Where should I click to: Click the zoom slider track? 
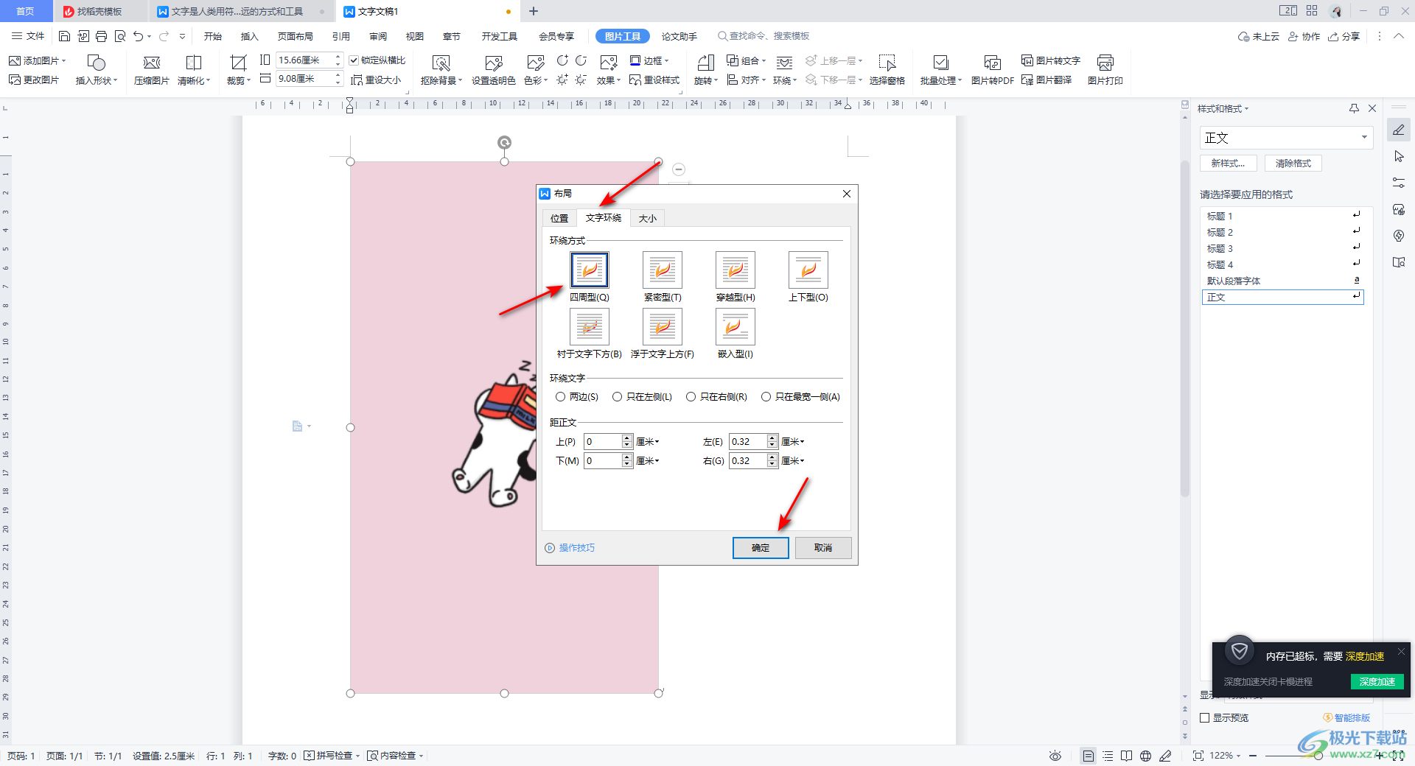point(1318,756)
